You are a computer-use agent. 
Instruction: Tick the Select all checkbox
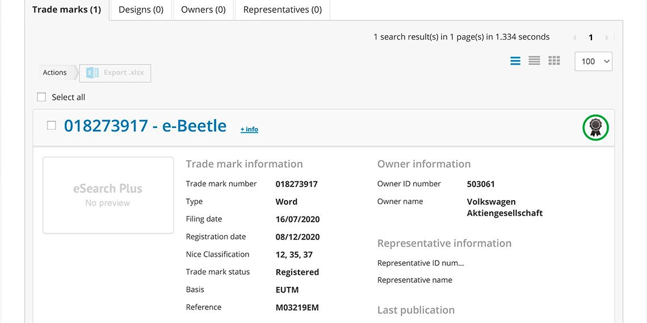(41, 97)
